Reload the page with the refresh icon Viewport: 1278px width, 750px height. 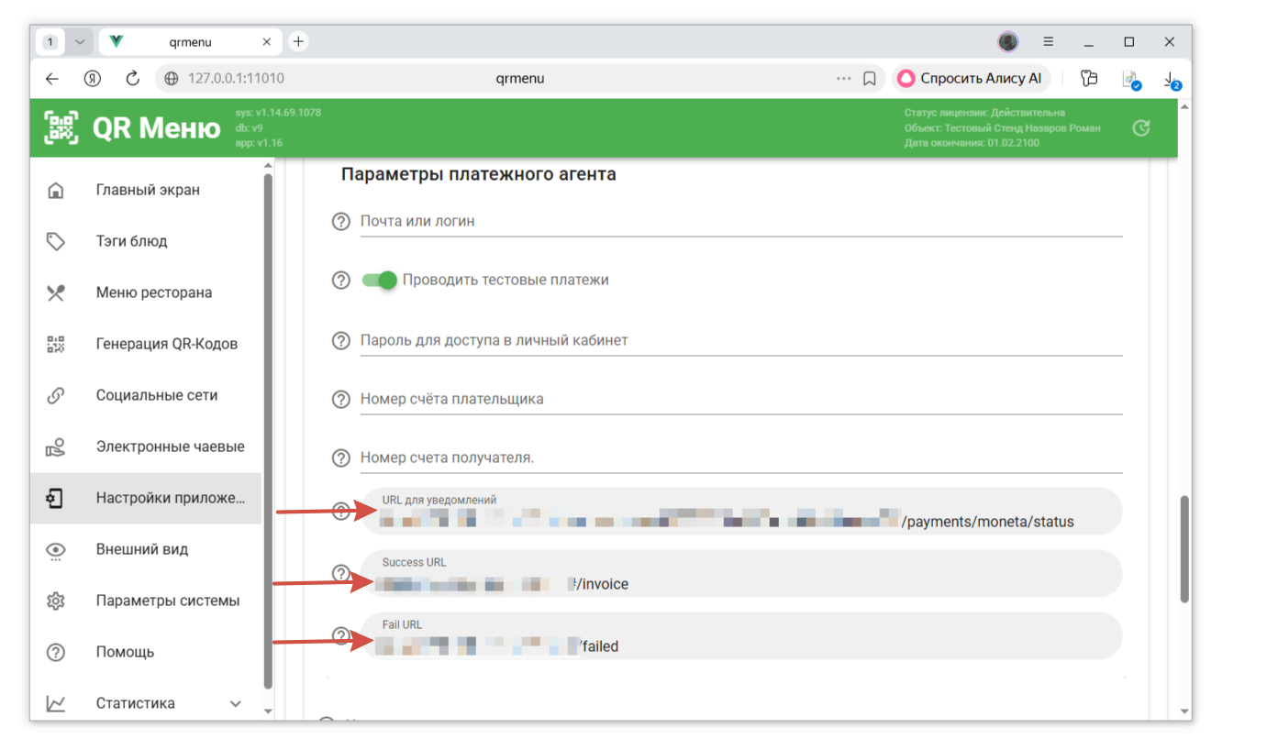[x=132, y=79]
